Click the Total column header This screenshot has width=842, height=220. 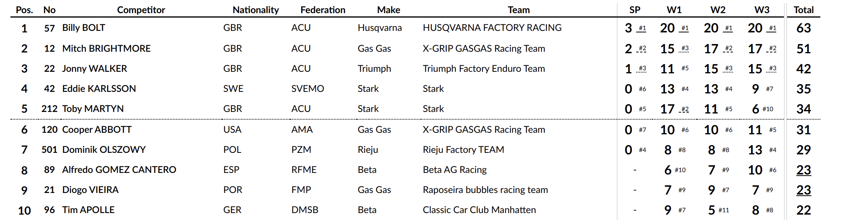pyautogui.click(x=803, y=10)
